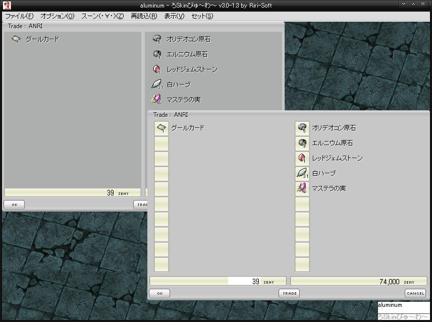Click エルニウム原石 icon in back trade window

tap(157, 54)
